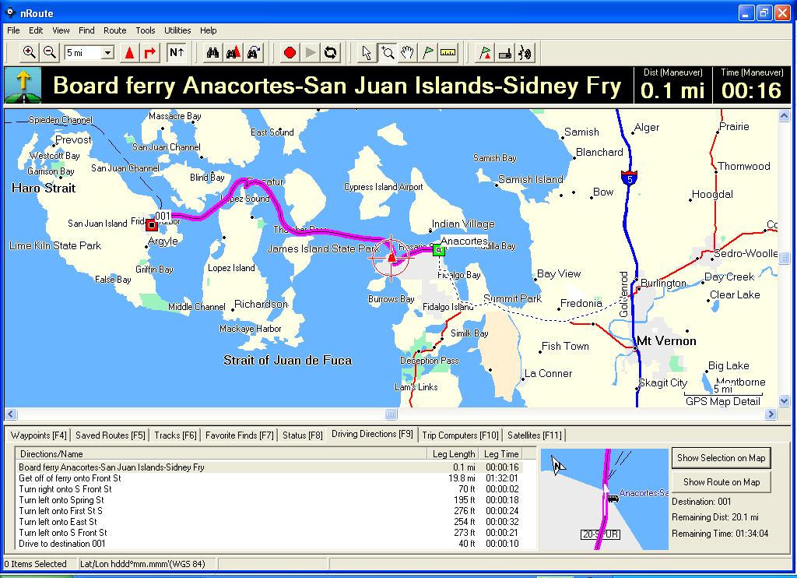Click the red stop navigation icon
This screenshot has width=797, height=578.
pos(290,52)
